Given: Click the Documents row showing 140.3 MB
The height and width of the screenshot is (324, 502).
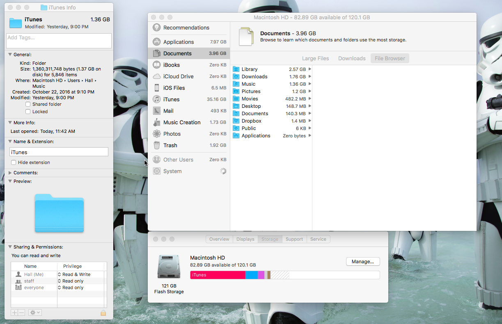Looking at the screenshot, I should click(272, 114).
